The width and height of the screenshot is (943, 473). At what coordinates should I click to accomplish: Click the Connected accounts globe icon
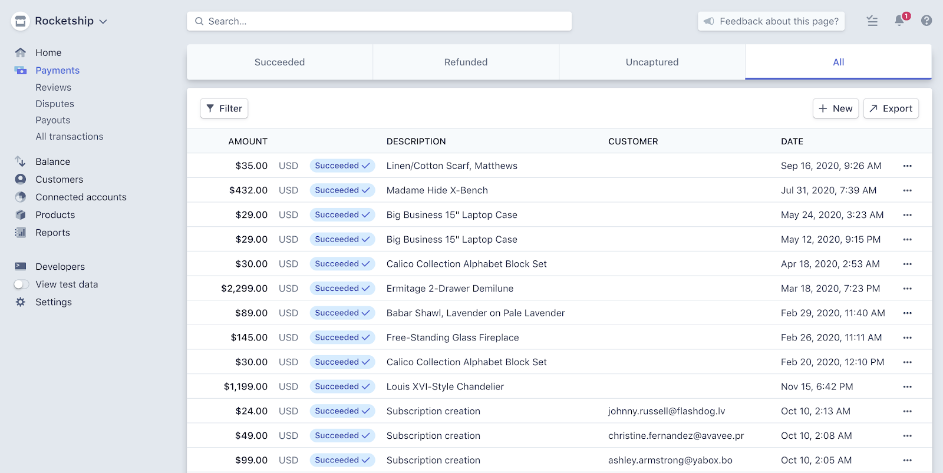click(21, 197)
